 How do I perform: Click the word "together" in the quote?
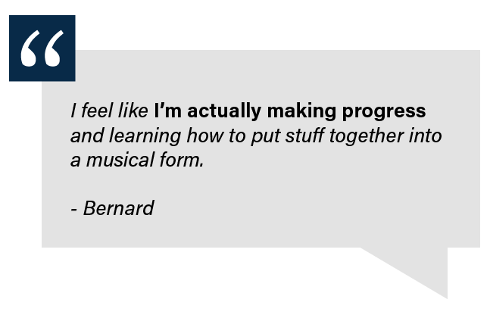[367, 136]
